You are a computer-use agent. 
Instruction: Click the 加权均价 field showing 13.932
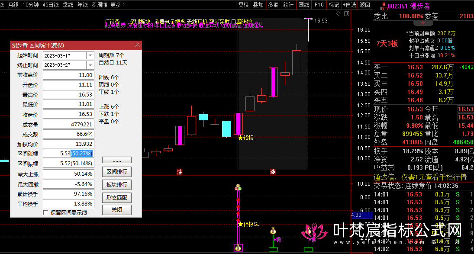(x=69, y=144)
